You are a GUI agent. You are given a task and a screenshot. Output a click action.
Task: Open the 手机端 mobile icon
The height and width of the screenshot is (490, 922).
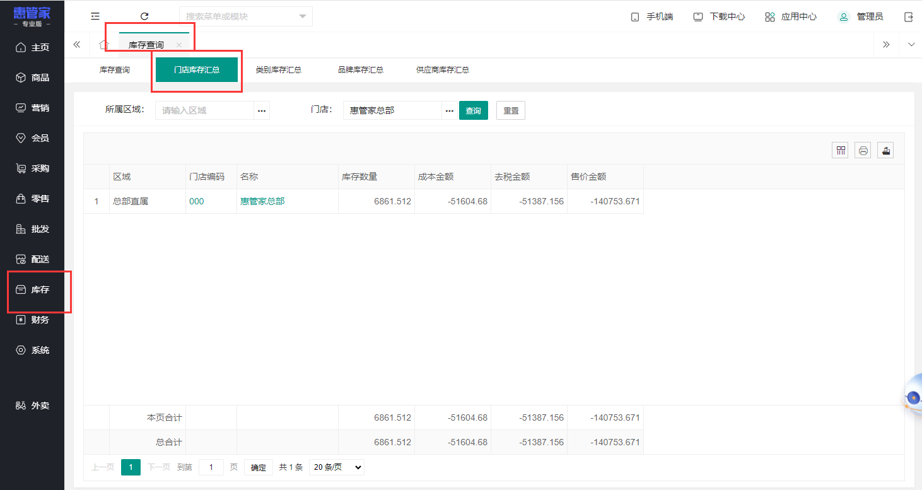coord(635,17)
